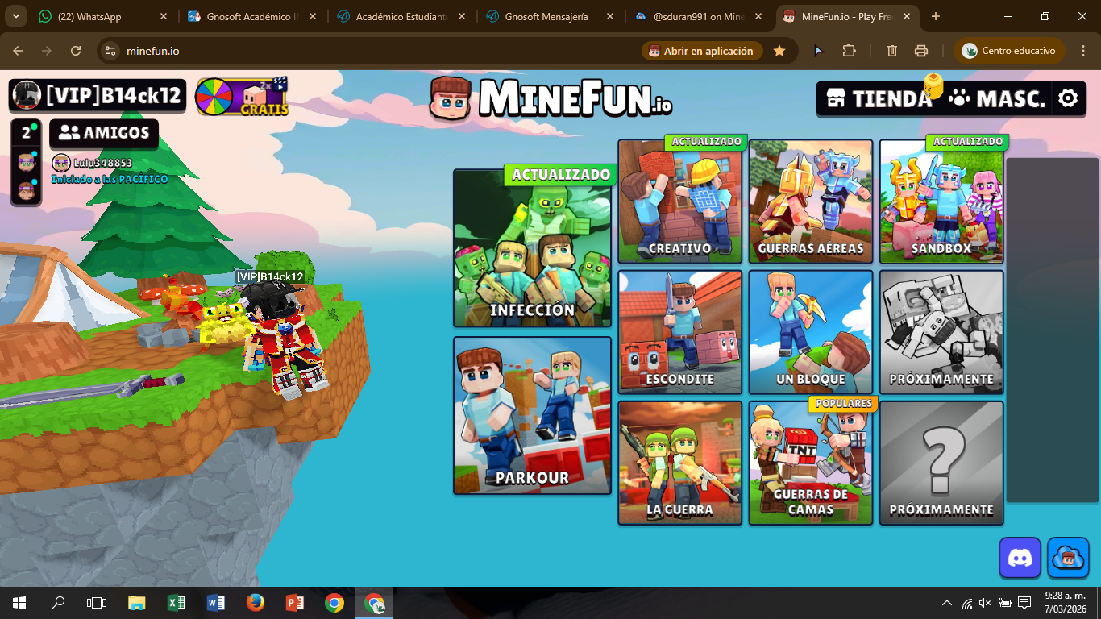Select the Parkour game mode

click(x=532, y=415)
